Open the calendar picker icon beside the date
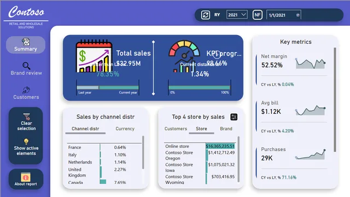 [x=297, y=15]
